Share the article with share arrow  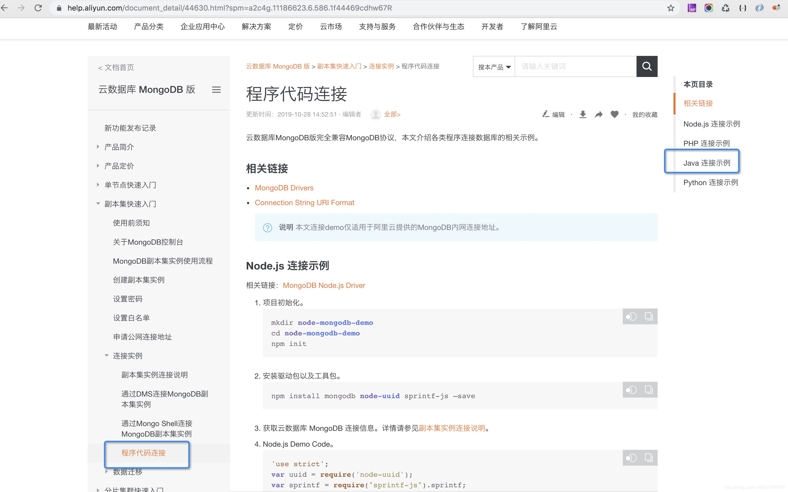click(599, 114)
